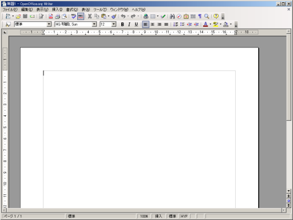
Task: Toggle AutoSpellcheck ABC icon
Action: tap(81, 17)
